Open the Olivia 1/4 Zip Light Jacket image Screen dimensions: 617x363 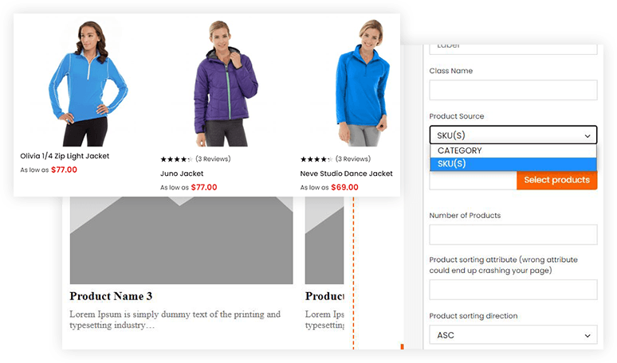[88, 84]
